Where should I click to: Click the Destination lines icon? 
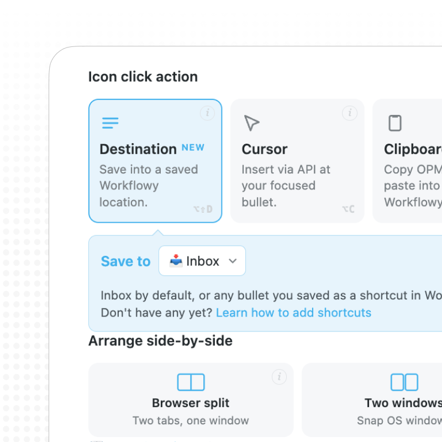click(110, 123)
